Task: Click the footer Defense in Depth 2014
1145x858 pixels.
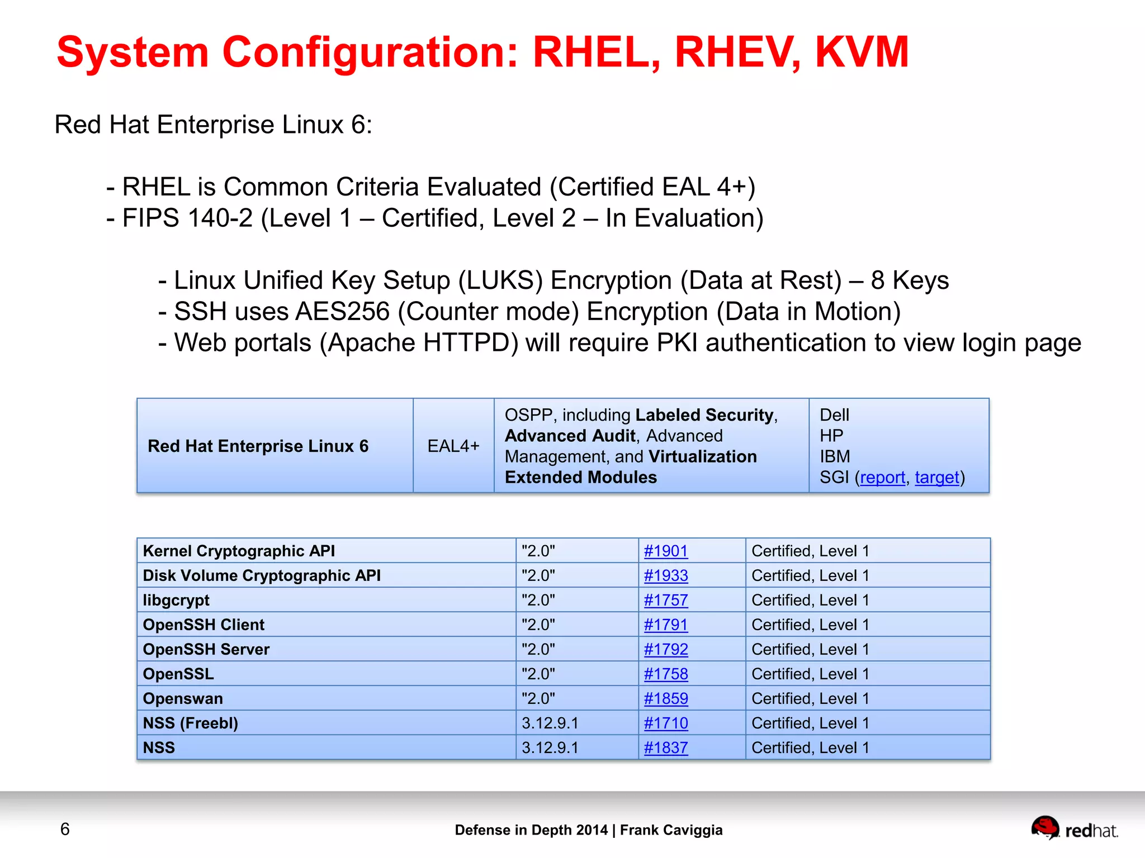Action: point(588,830)
